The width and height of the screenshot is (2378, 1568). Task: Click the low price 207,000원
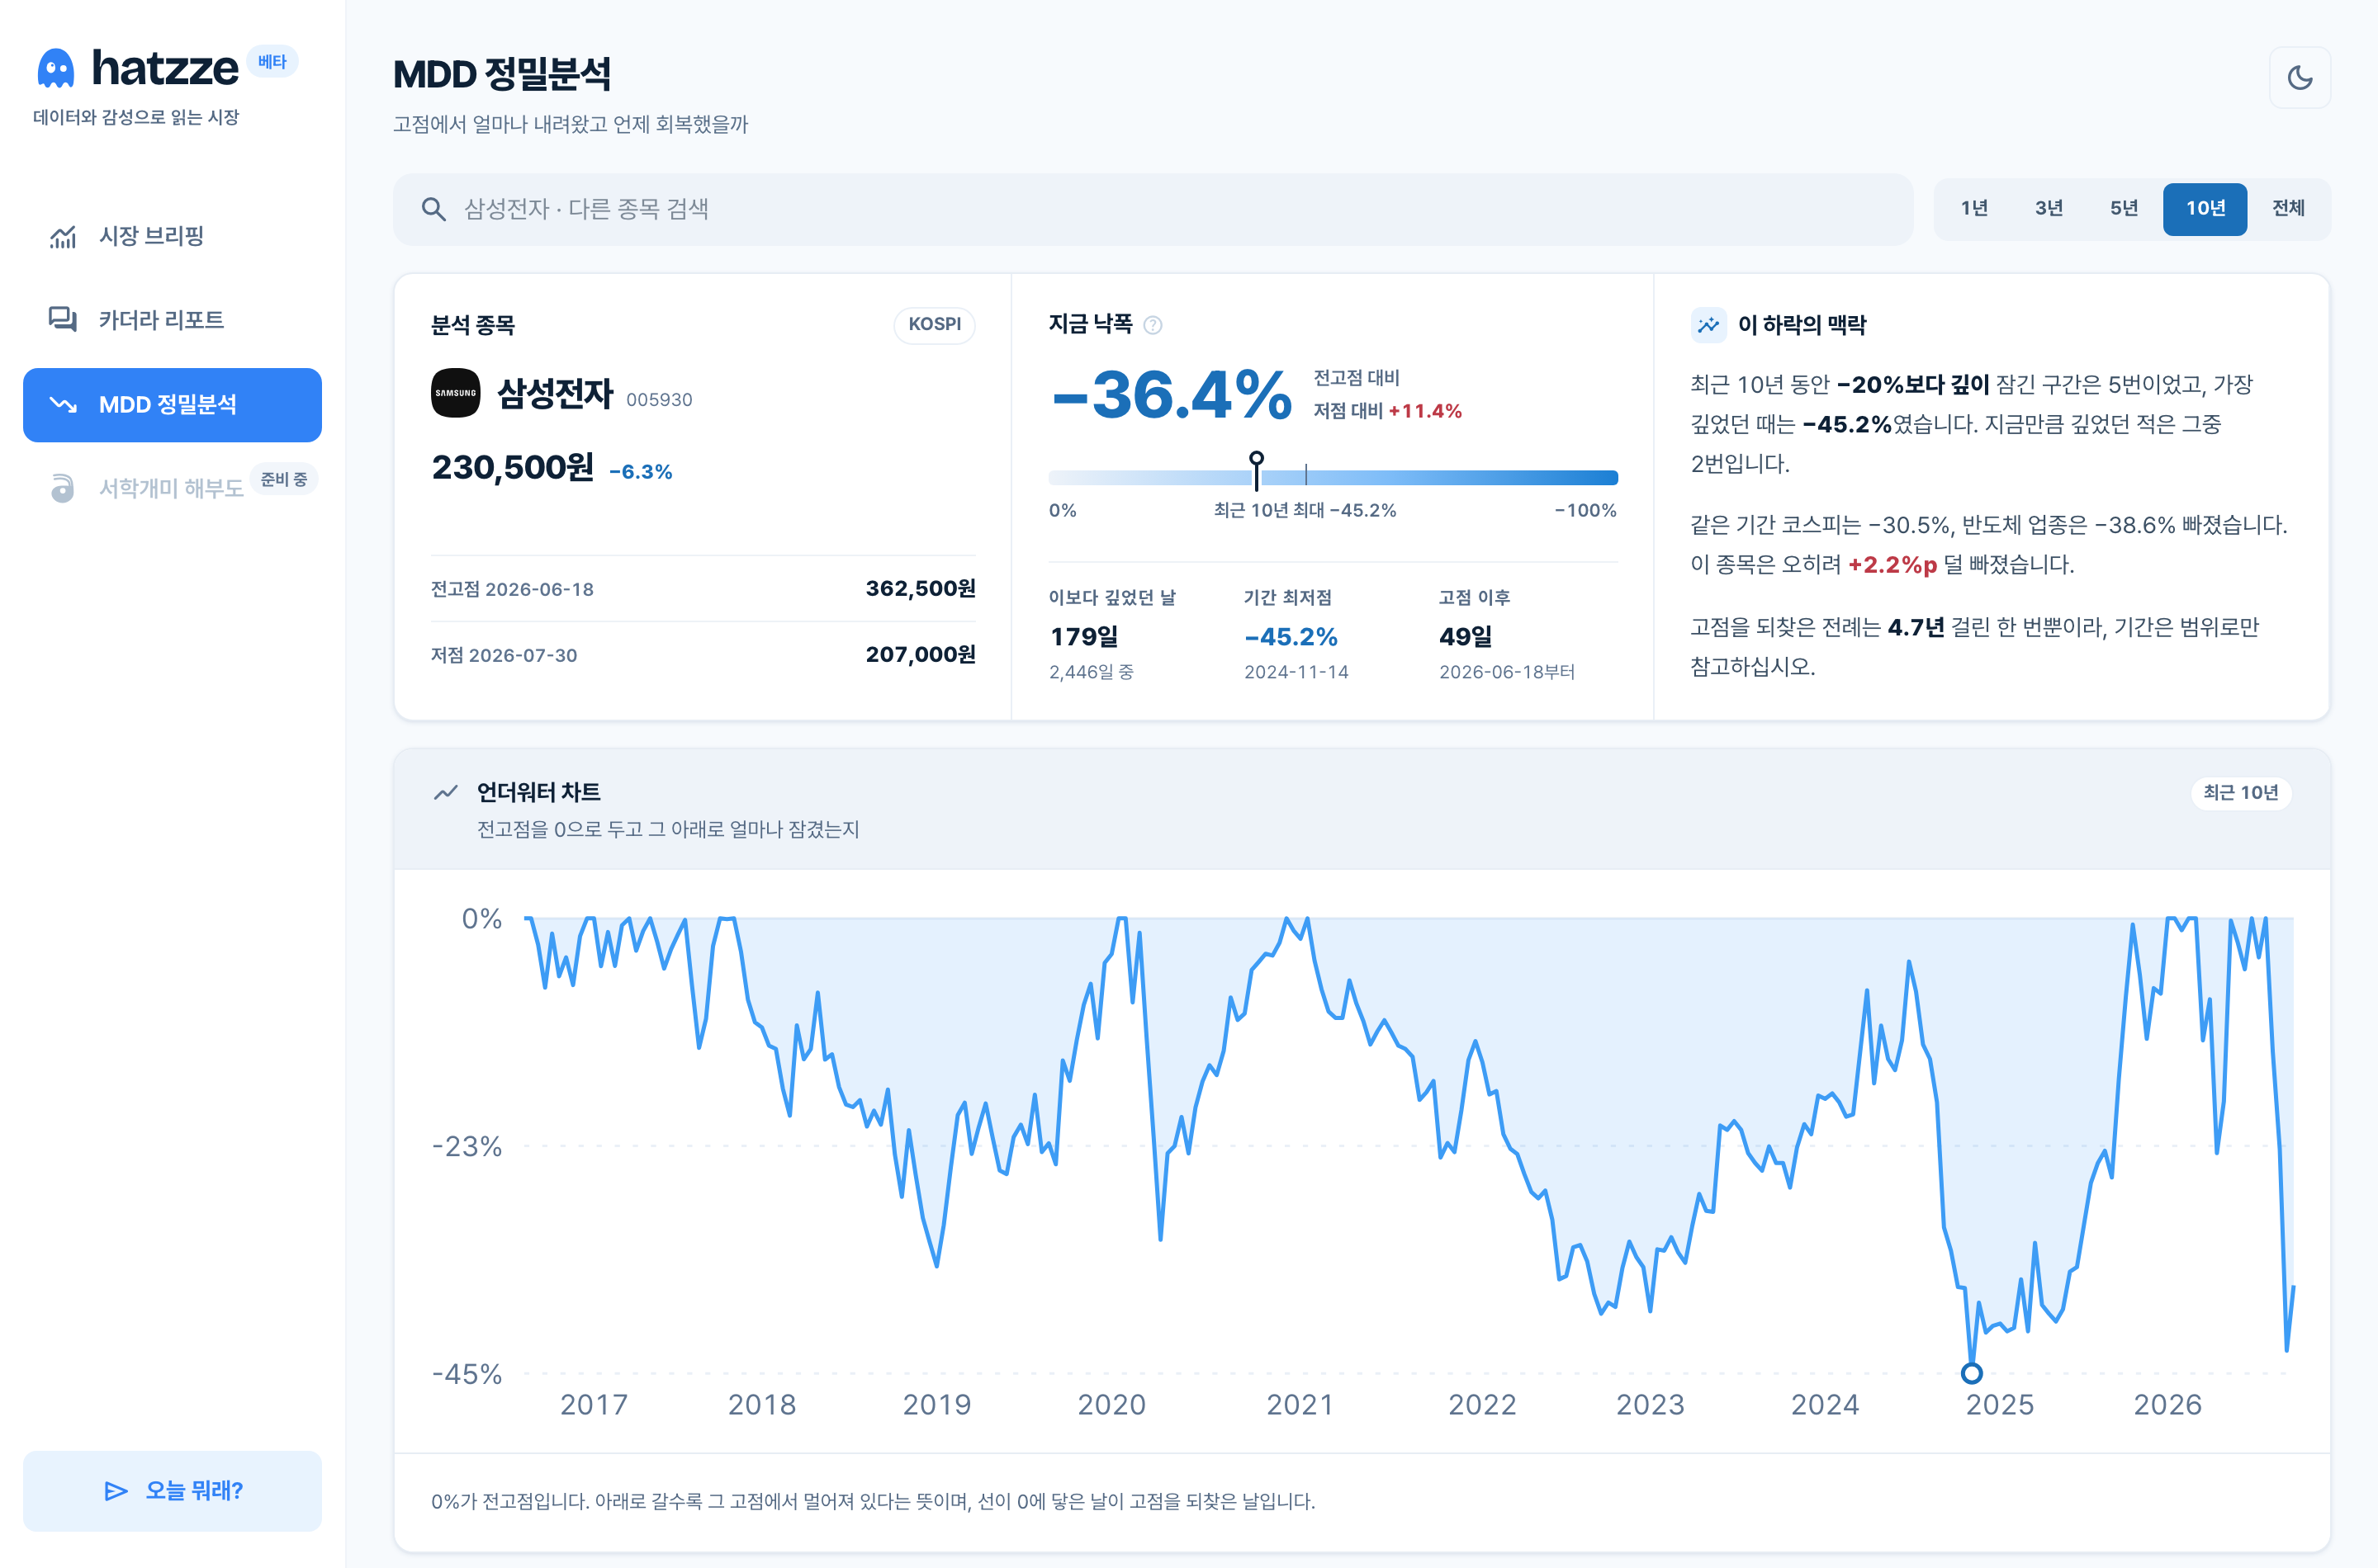click(x=921, y=654)
